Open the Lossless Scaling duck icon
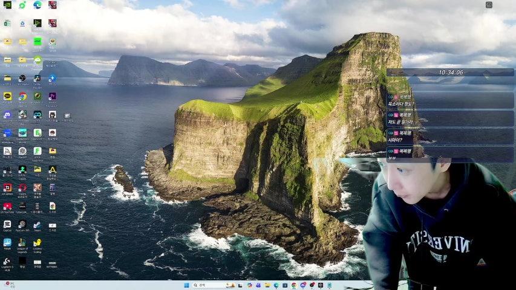This screenshot has width=516, height=290. (x=38, y=243)
